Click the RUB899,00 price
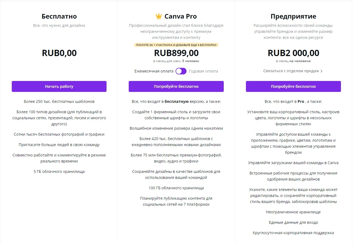This screenshot has width=353, height=244. tap(176, 53)
